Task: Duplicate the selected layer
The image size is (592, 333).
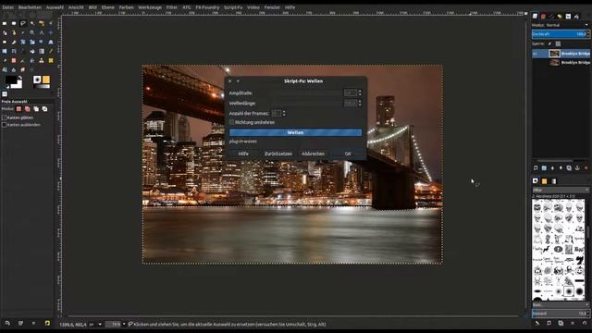Action: point(569,168)
